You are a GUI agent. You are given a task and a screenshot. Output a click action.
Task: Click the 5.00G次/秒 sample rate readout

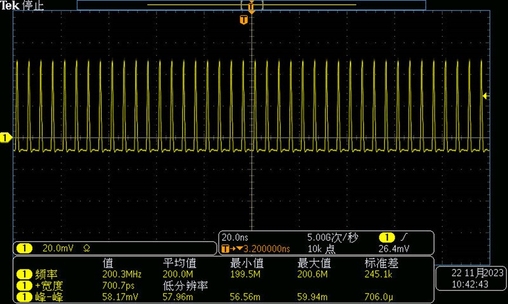coord(332,238)
